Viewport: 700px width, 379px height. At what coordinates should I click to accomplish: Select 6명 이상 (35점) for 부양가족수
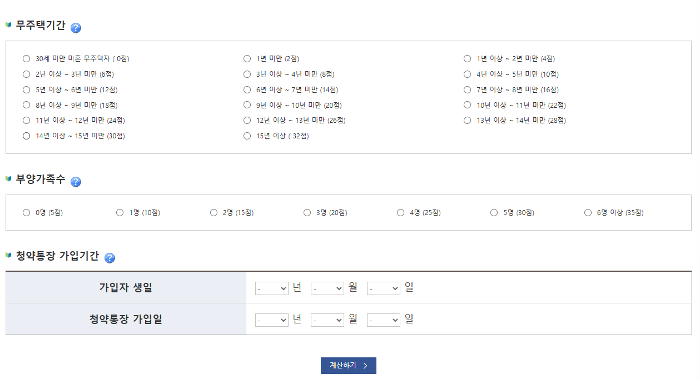(587, 212)
